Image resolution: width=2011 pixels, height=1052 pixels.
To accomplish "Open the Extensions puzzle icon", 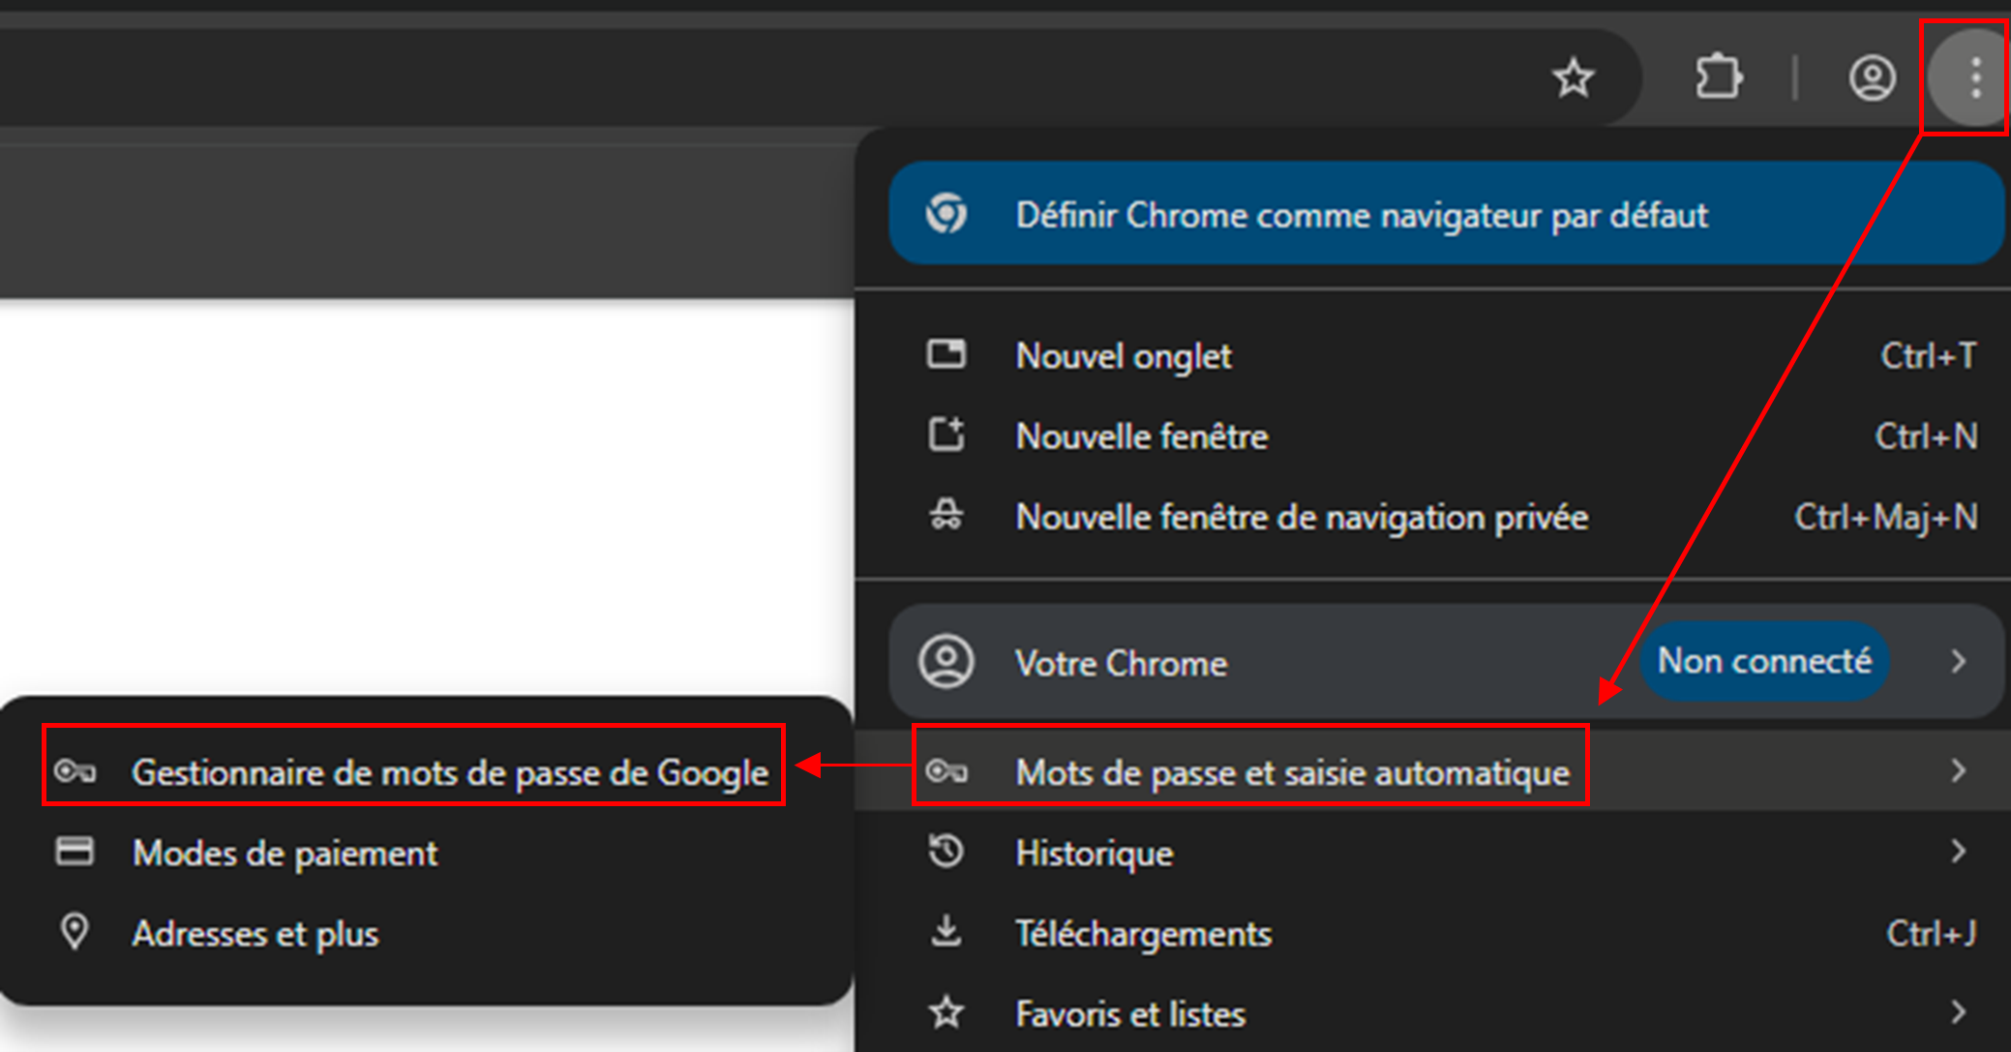I will [1719, 77].
